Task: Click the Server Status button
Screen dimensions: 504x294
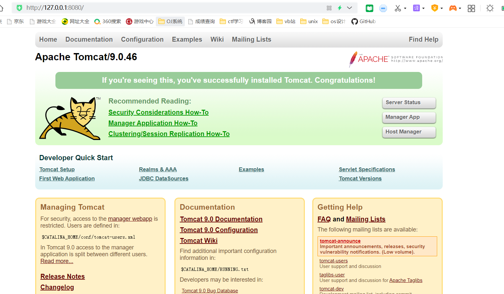Action: pos(409,103)
